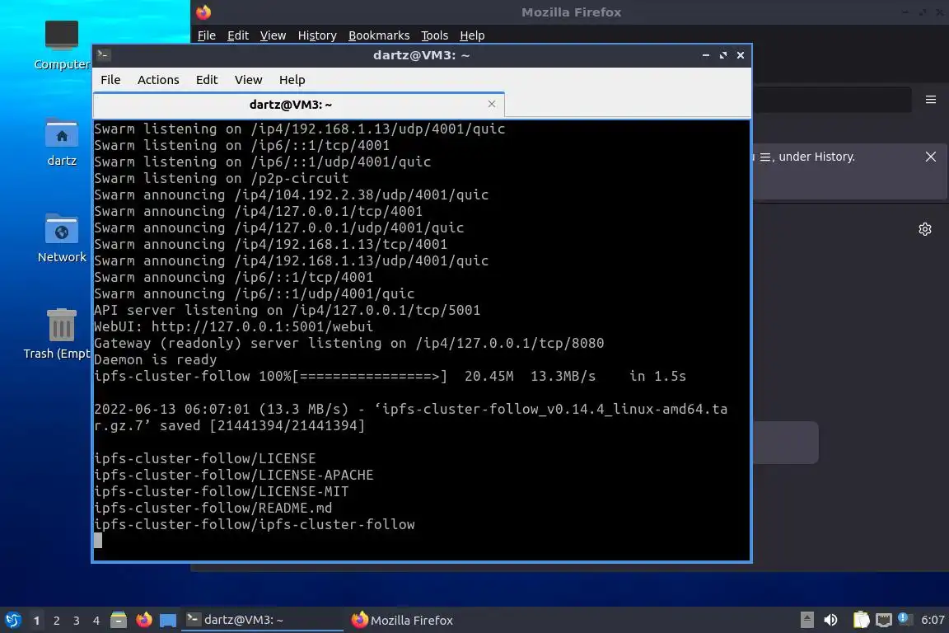Open the terminal's Edit menu
The height and width of the screenshot is (633, 949).
[207, 80]
